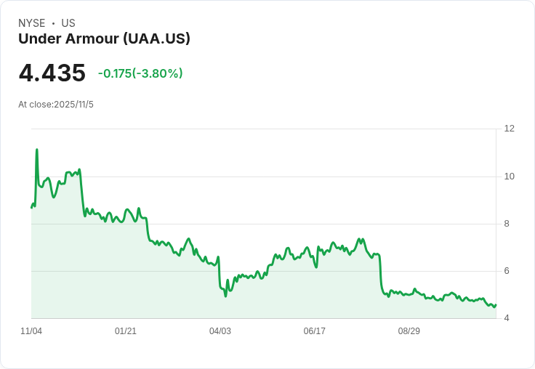Click the 4 value on the y-axis
The height and width of the screenshot is (369, 535).
coord(507,318)
